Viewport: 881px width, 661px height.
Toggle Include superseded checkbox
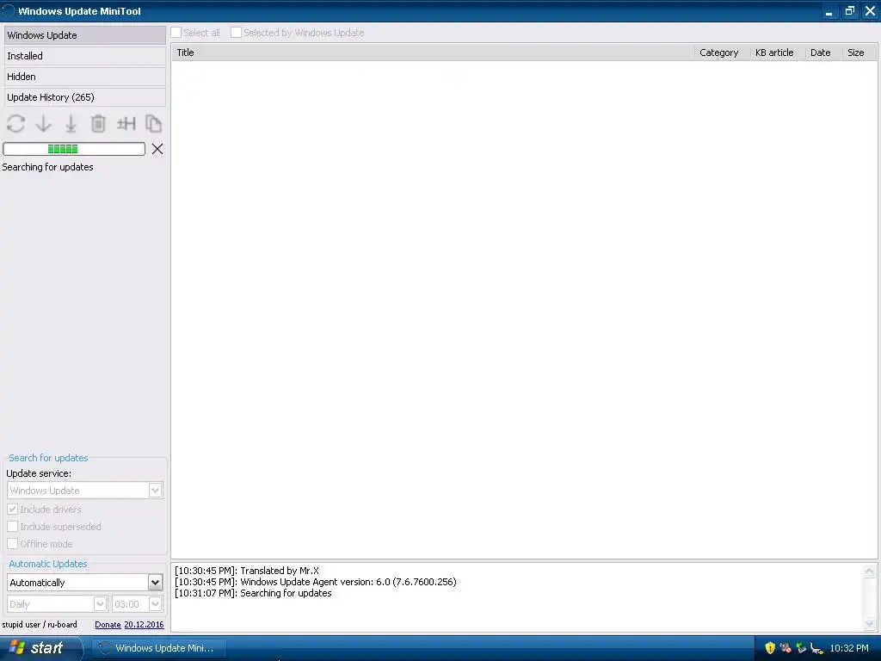click(12, 527)
